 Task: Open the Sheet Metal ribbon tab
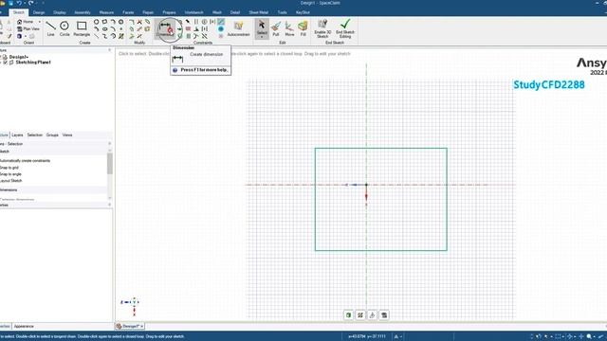pyautogui.click(x=259, y=12)
